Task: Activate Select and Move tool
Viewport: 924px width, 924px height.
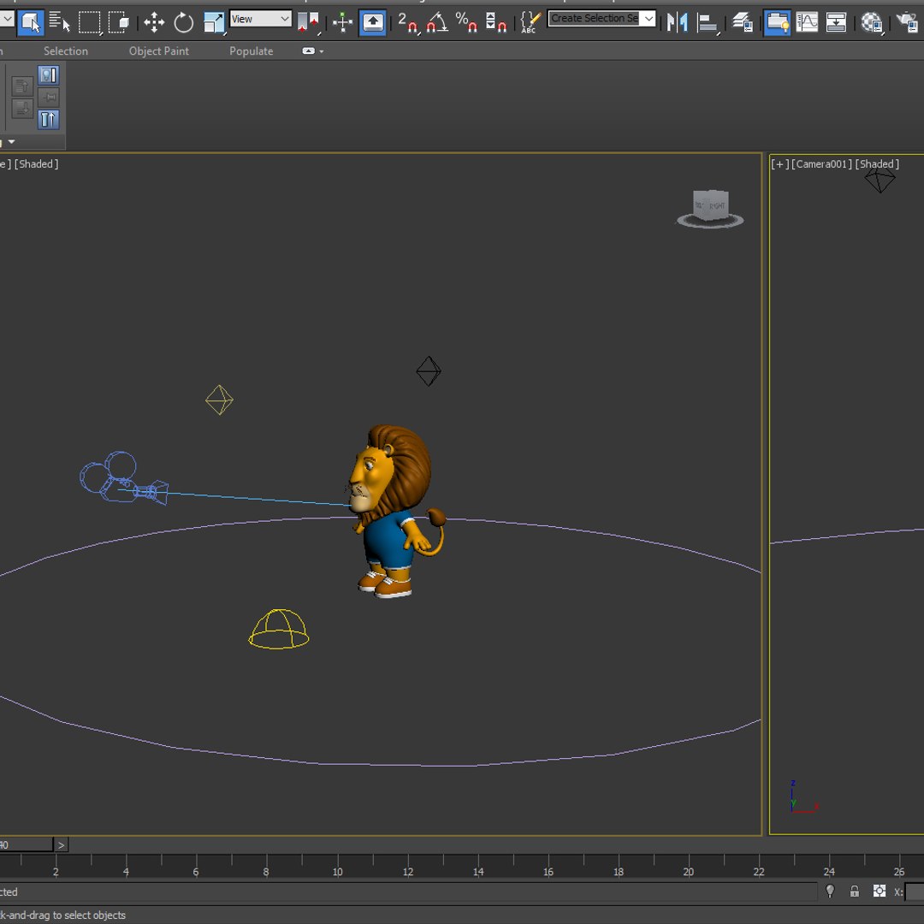Action: coord(154,22)
